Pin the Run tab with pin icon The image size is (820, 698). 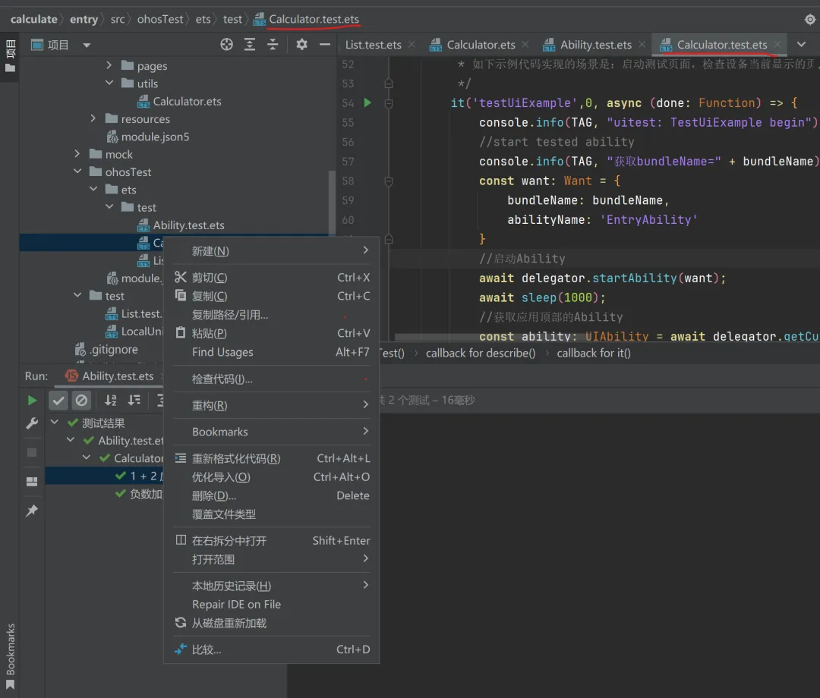[x=32, y=511]
